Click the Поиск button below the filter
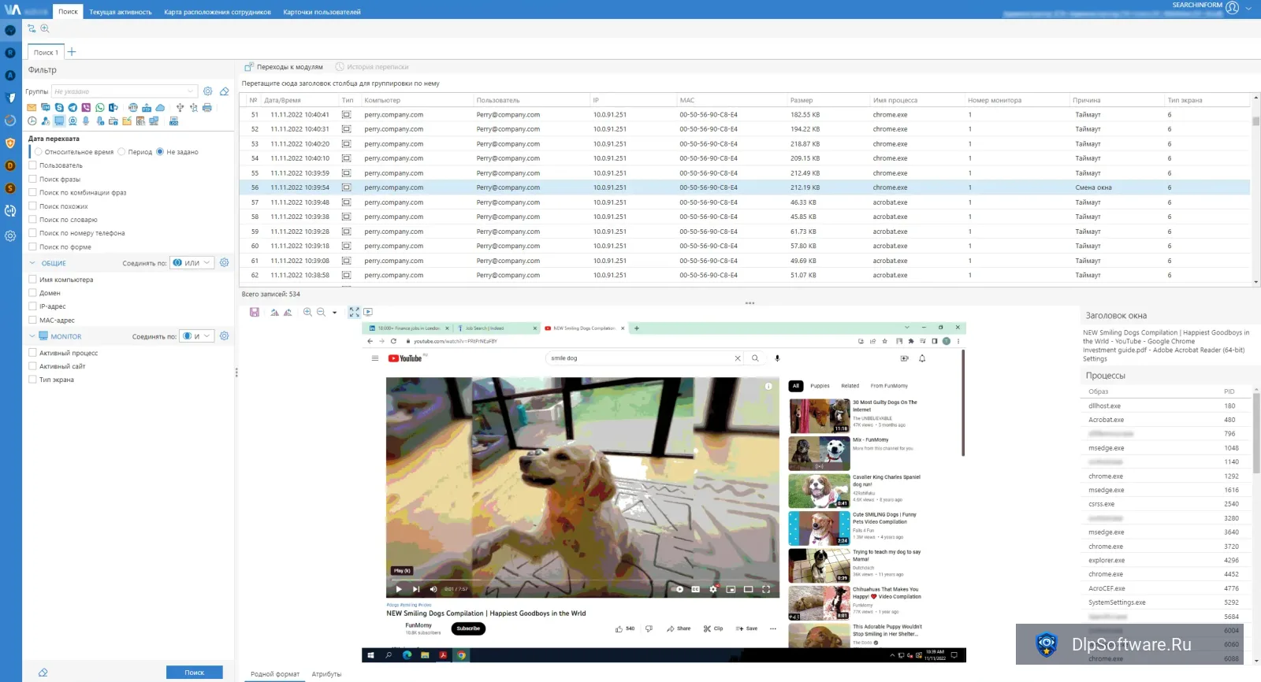 [195, 673]
